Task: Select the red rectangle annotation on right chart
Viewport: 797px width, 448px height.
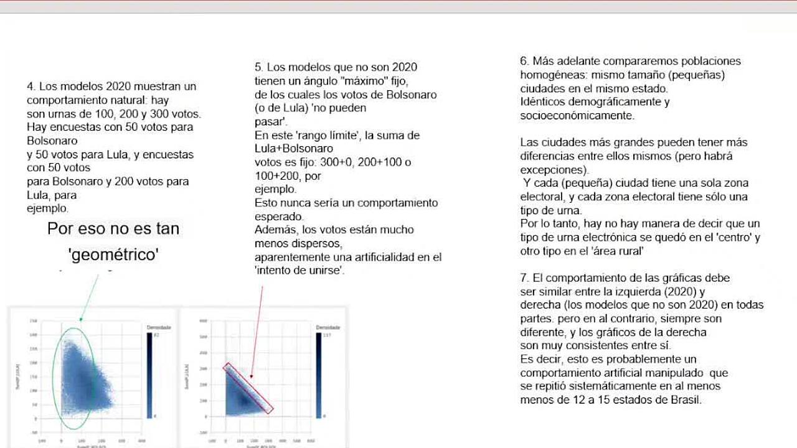Action: click(249, 390)
